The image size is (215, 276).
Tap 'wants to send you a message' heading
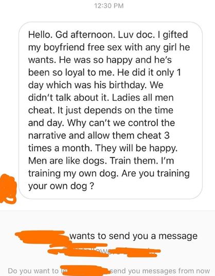[x=133, y=236]
